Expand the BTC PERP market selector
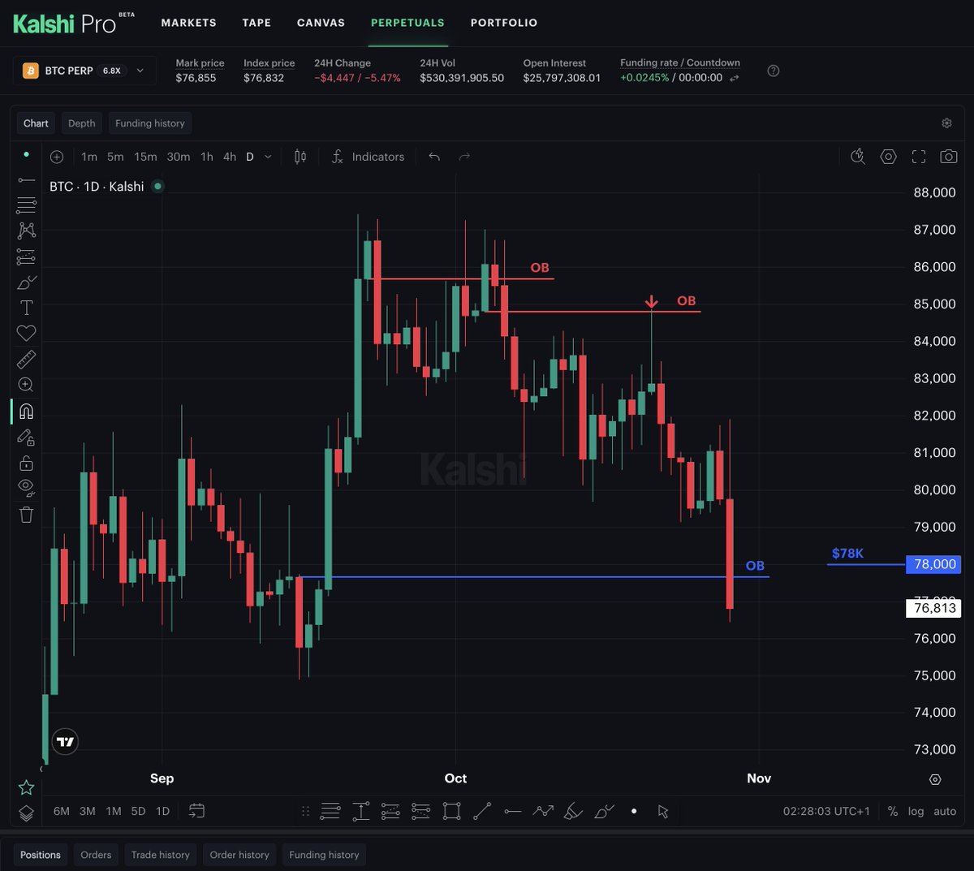The height and width of the screenshot is (871, 974). pos(84,71)
